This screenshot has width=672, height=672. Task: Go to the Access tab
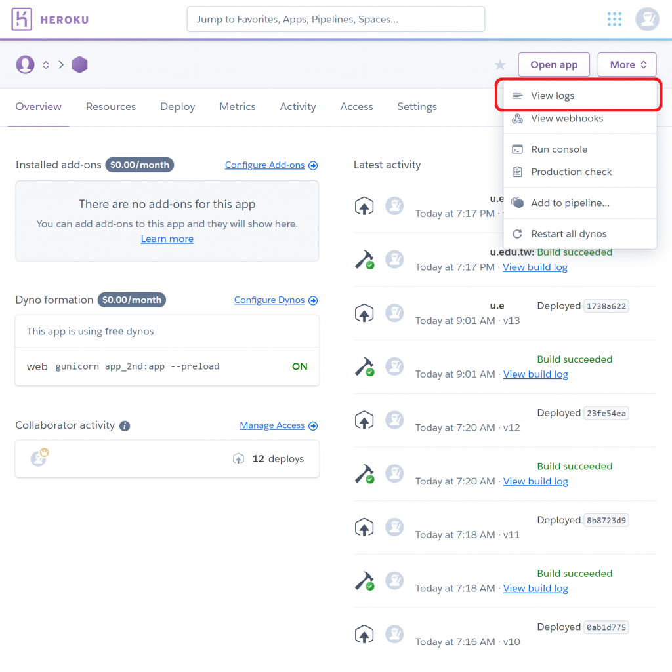[356, 107]
